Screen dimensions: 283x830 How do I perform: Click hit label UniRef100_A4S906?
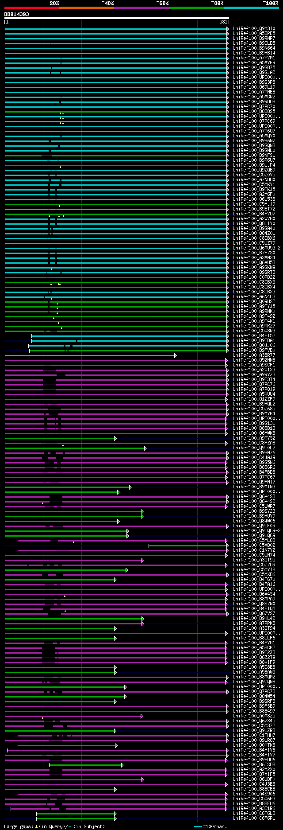click(x=254, y=794)
